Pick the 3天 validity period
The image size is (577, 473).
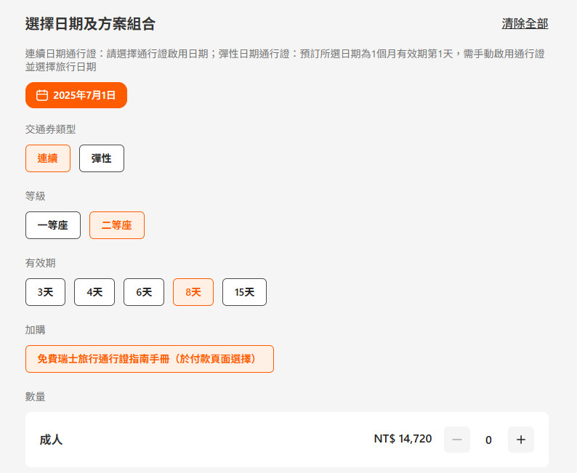tap(45, 292)
